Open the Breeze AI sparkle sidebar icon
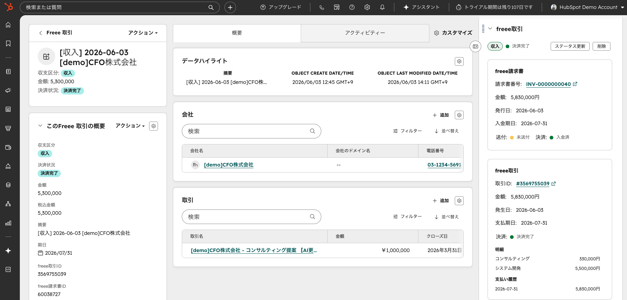This screenshot has height=300, width=627. (x=8, y=251)
